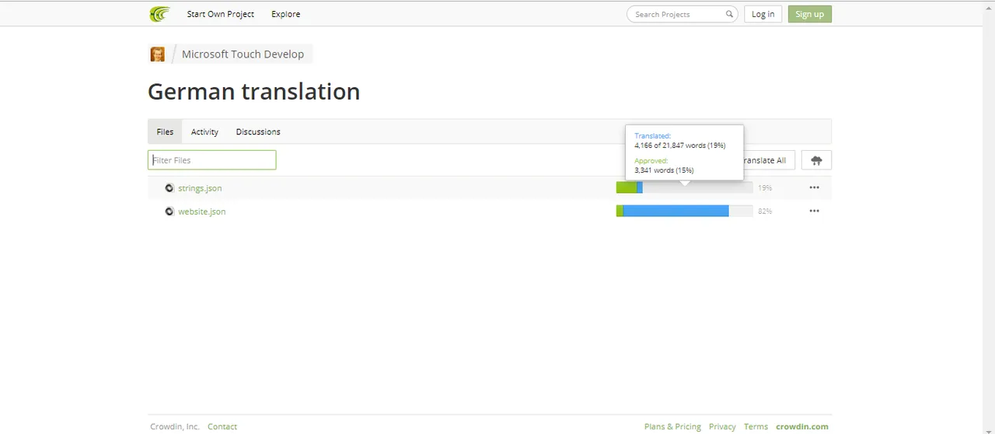The height and width of the screenshot is (434, 995).
Task: Open the Terms footer link
Action: (x=756, y=426)
